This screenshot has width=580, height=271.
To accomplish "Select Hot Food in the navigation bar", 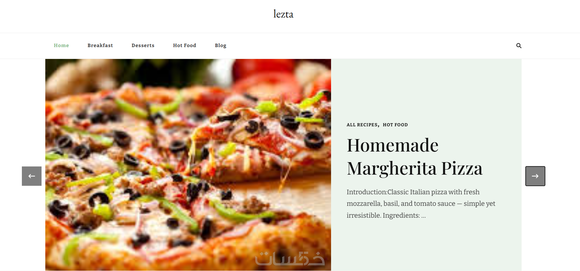I will (185, 46).
